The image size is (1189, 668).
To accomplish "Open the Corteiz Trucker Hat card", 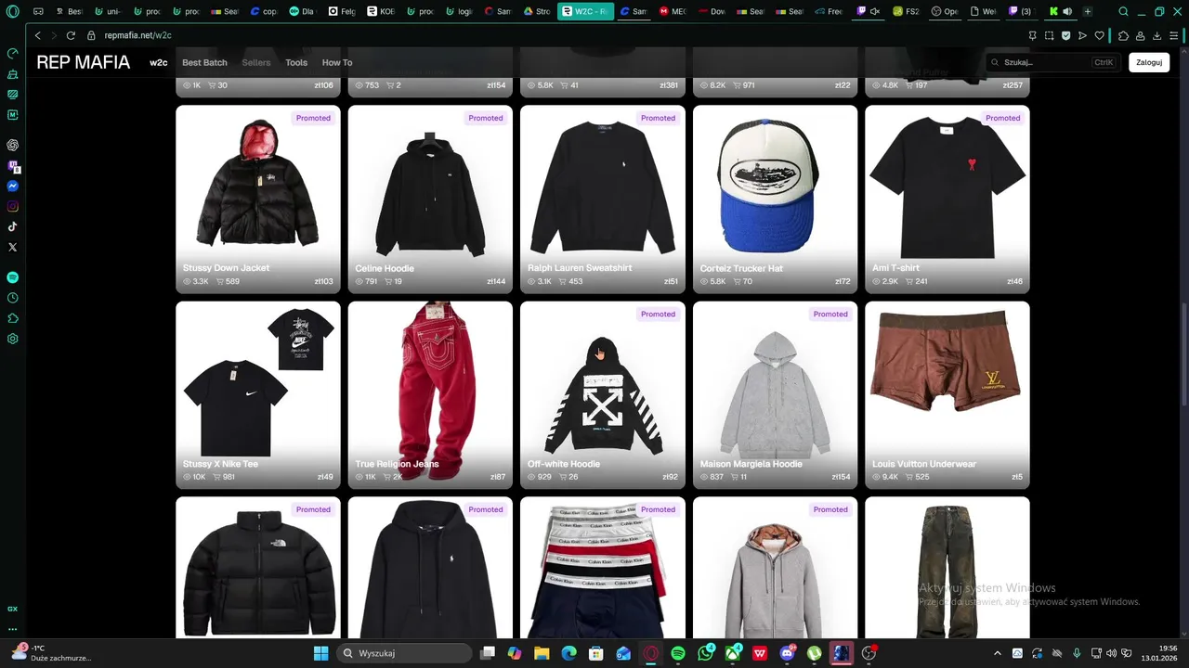I will coord(775,199).
